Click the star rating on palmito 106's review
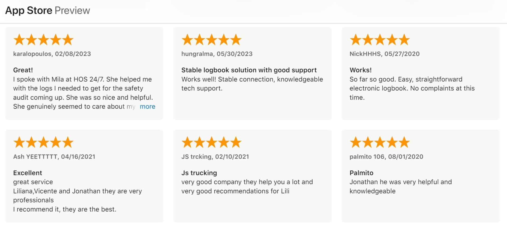 click(x=380, y=142)
